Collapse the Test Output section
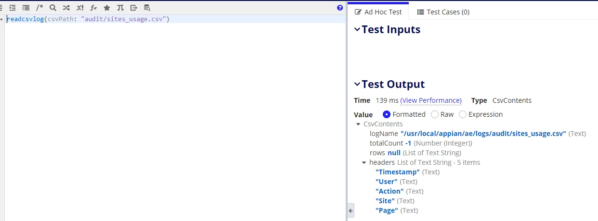This screenshot has height=221, width=598. pyautogui.click(x=357, y=84)
